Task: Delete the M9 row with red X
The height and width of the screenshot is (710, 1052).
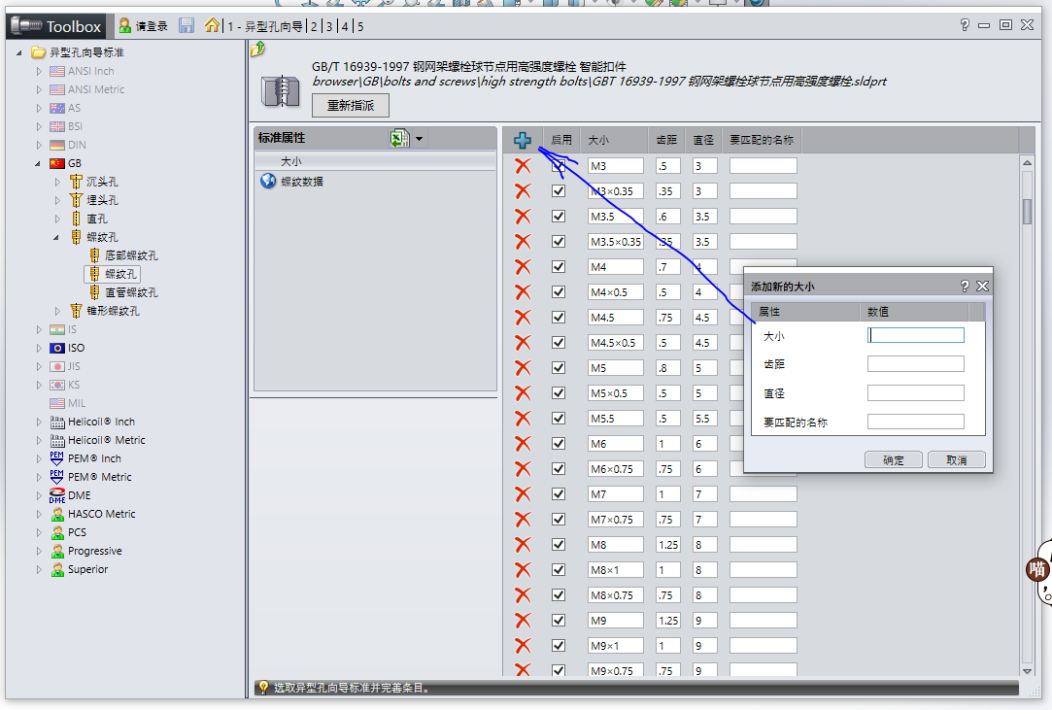Action: point(523,620)
